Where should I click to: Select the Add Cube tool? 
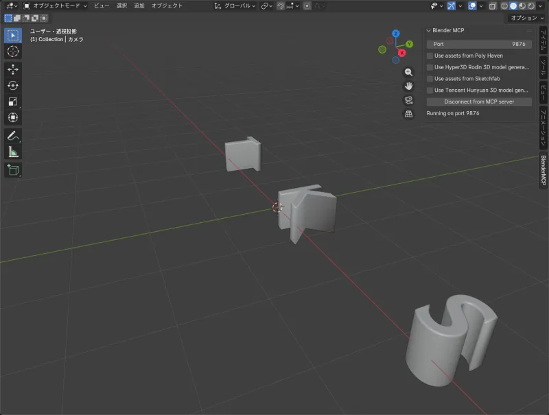pyautogui.click(x=13, y=170)
